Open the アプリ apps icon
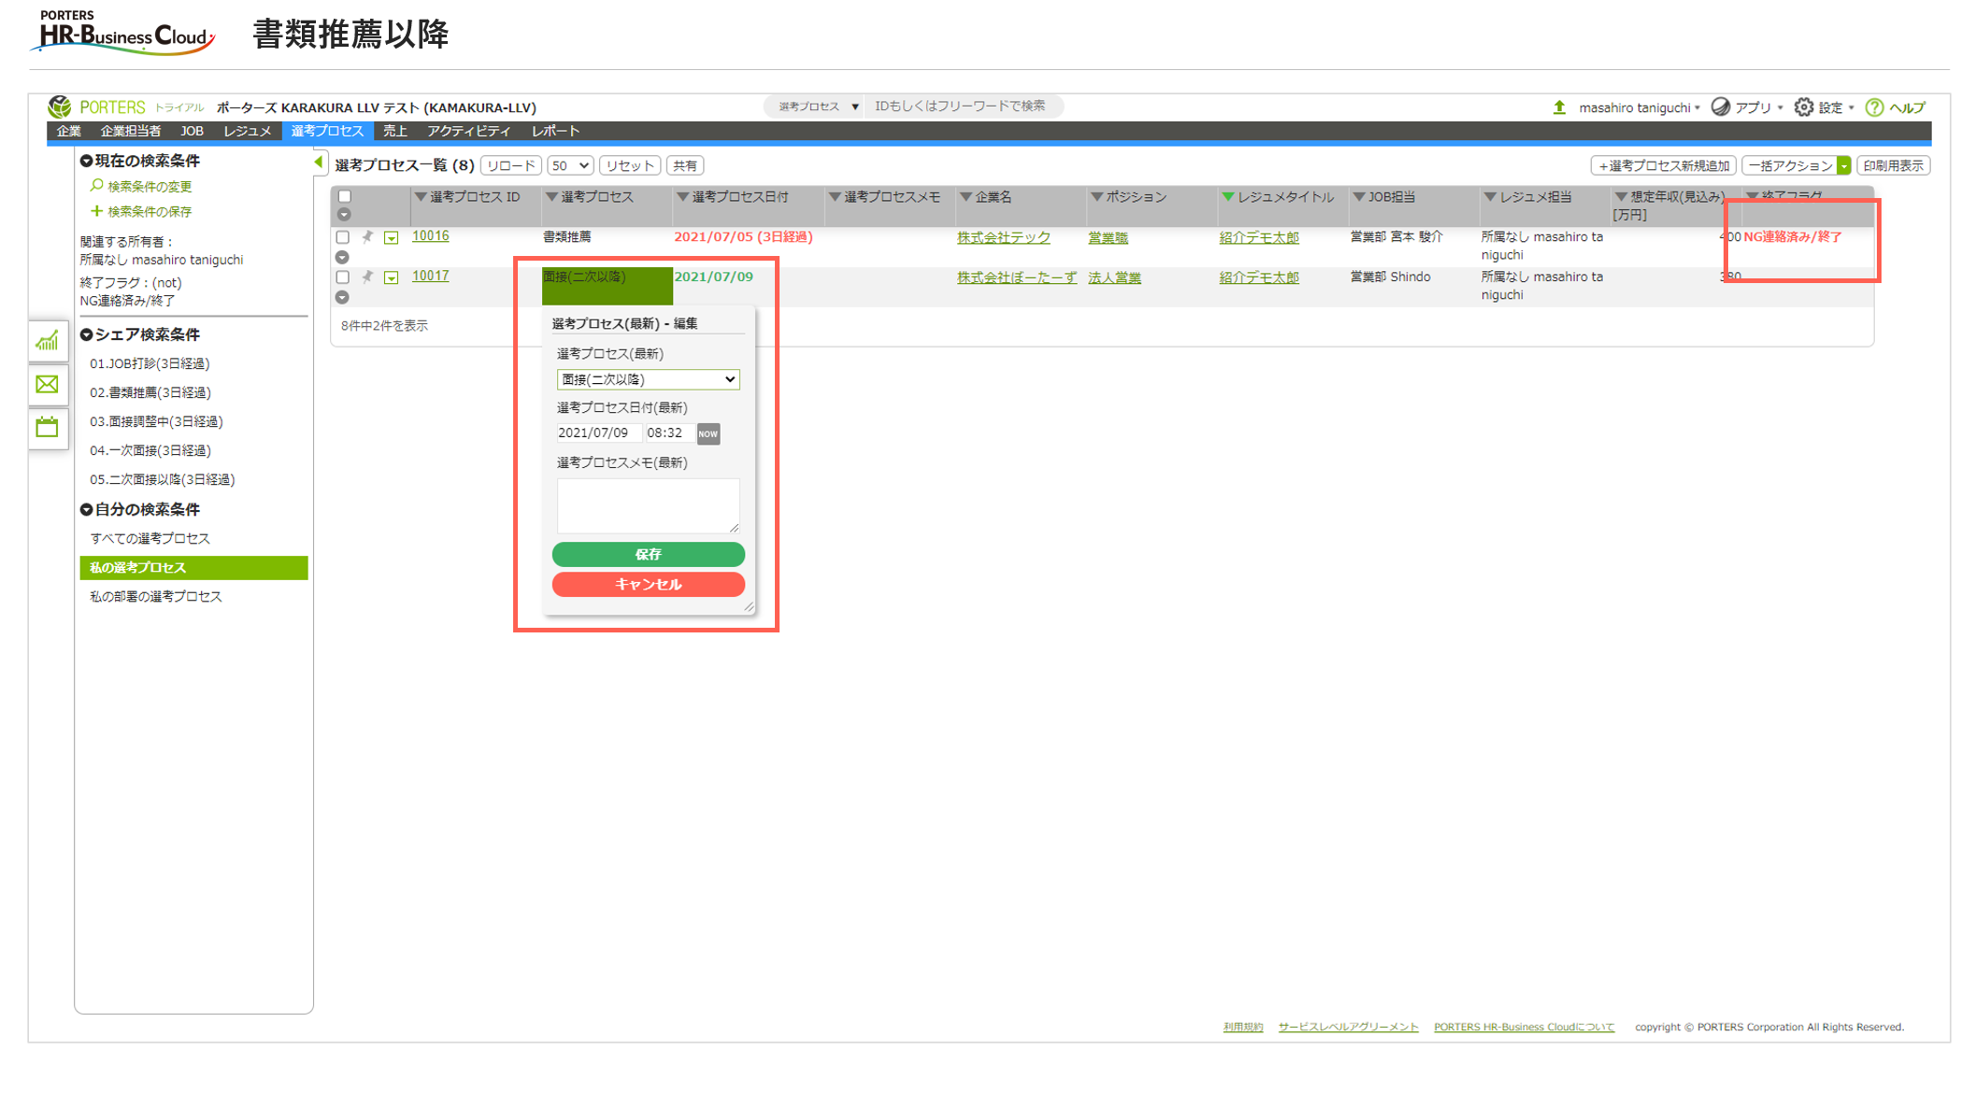Viewport: 1975px width, 1107px height. coord(1721,107)
